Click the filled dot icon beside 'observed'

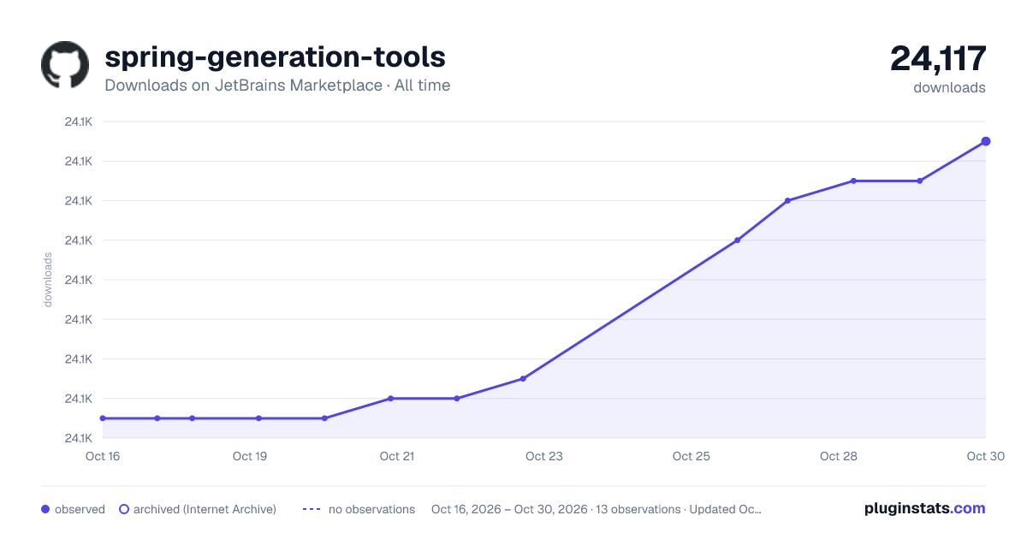[x=45, y=509]
